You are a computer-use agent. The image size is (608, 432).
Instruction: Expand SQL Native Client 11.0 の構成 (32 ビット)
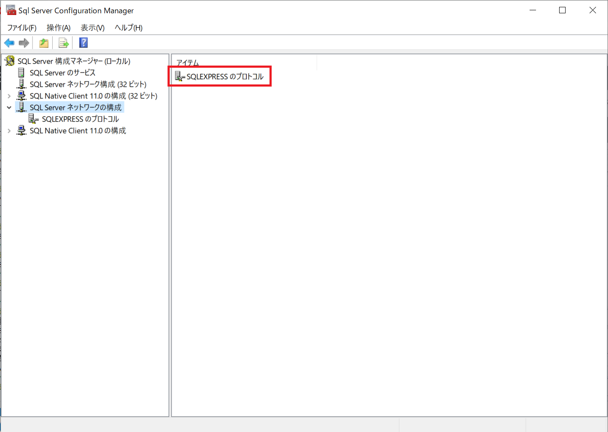(x=9, y=96)
